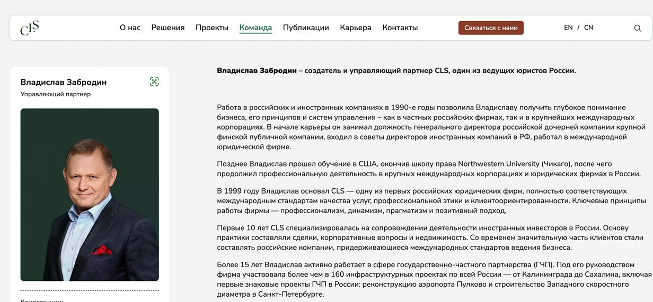Open the search magnifier icon
Viewport: 653px width, 302px height.
coord(638,28)
